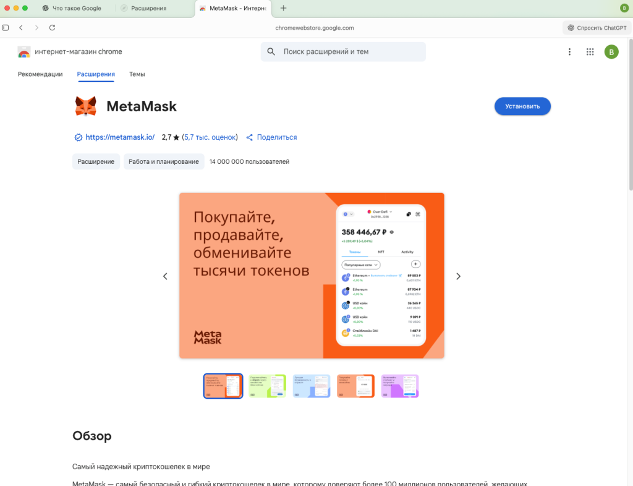Open the Рекомендации tab

40,74
